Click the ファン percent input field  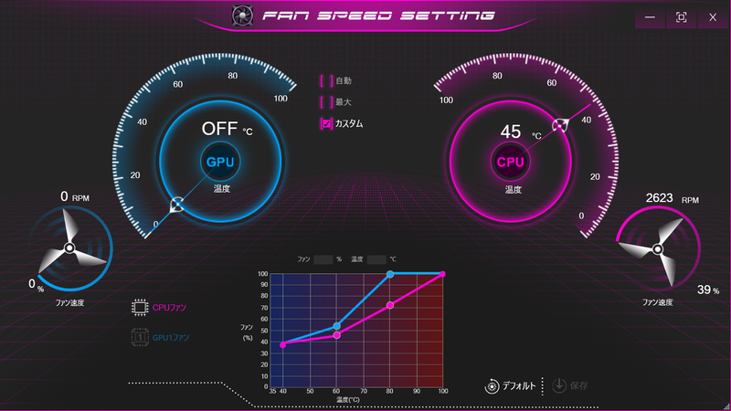tap(323, 259)
